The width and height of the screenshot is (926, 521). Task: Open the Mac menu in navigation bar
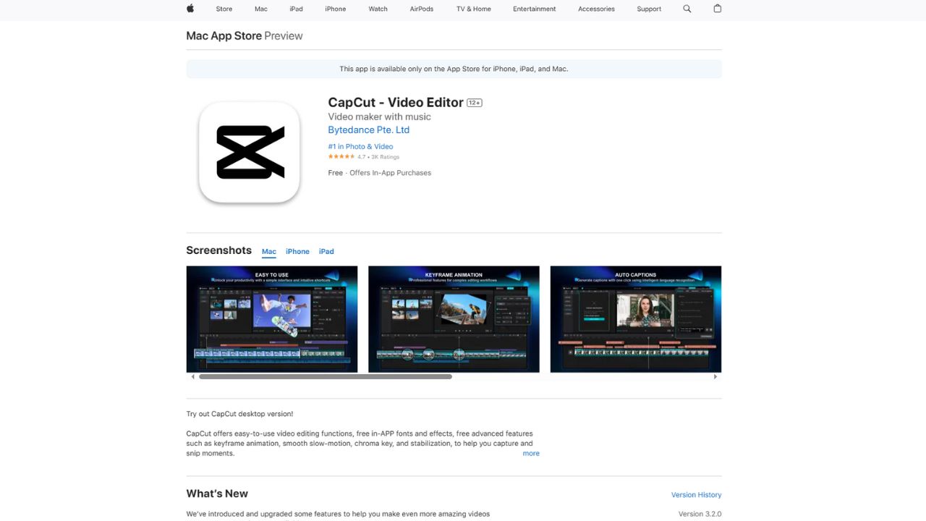coord(261,9)
